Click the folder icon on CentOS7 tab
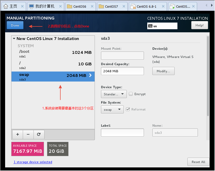This screenshot has width=215, height=171. click(101, 6)
